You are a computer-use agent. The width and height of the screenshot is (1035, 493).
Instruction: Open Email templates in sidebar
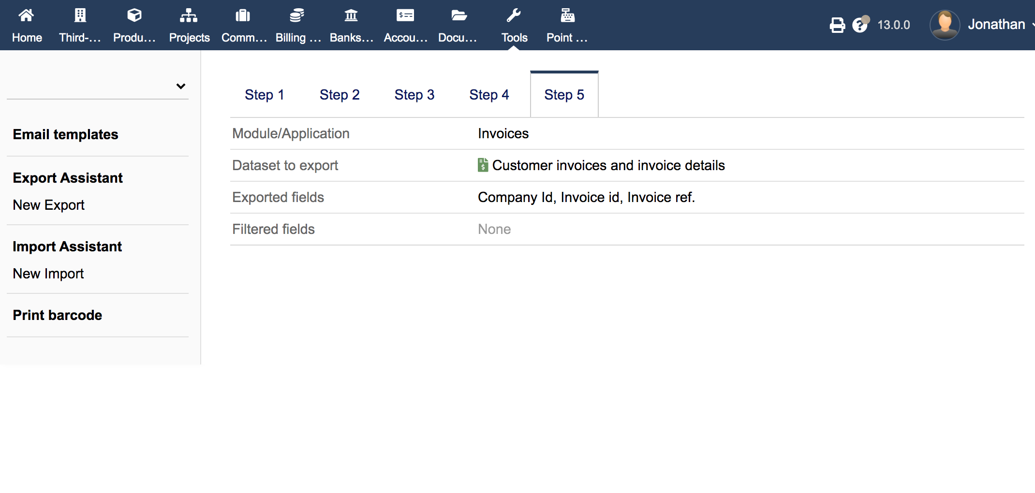65,134
